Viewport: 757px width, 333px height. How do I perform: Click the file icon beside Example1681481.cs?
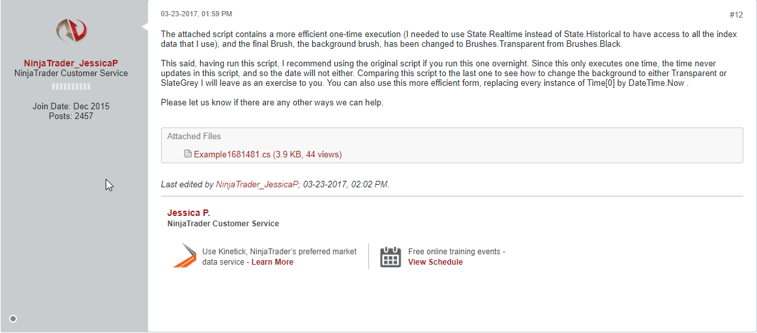click(x=188, y=154)
